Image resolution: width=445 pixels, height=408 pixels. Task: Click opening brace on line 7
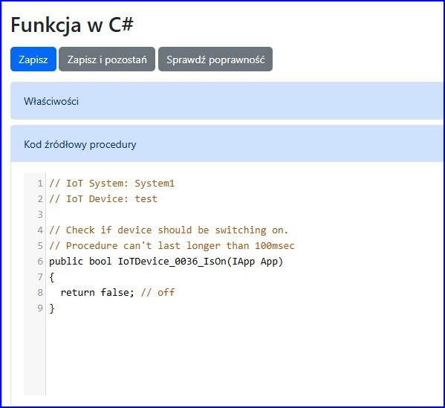point(52,277)
